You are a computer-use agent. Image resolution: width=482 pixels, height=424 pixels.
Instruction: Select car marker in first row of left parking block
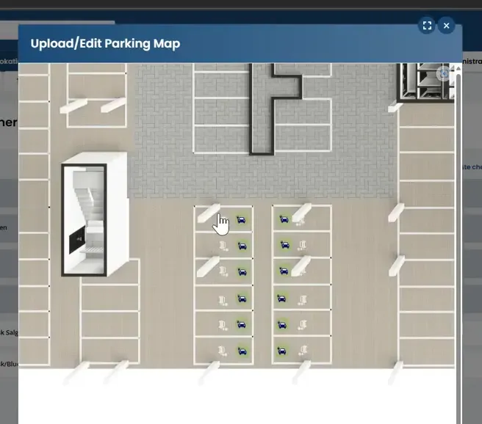241,219
